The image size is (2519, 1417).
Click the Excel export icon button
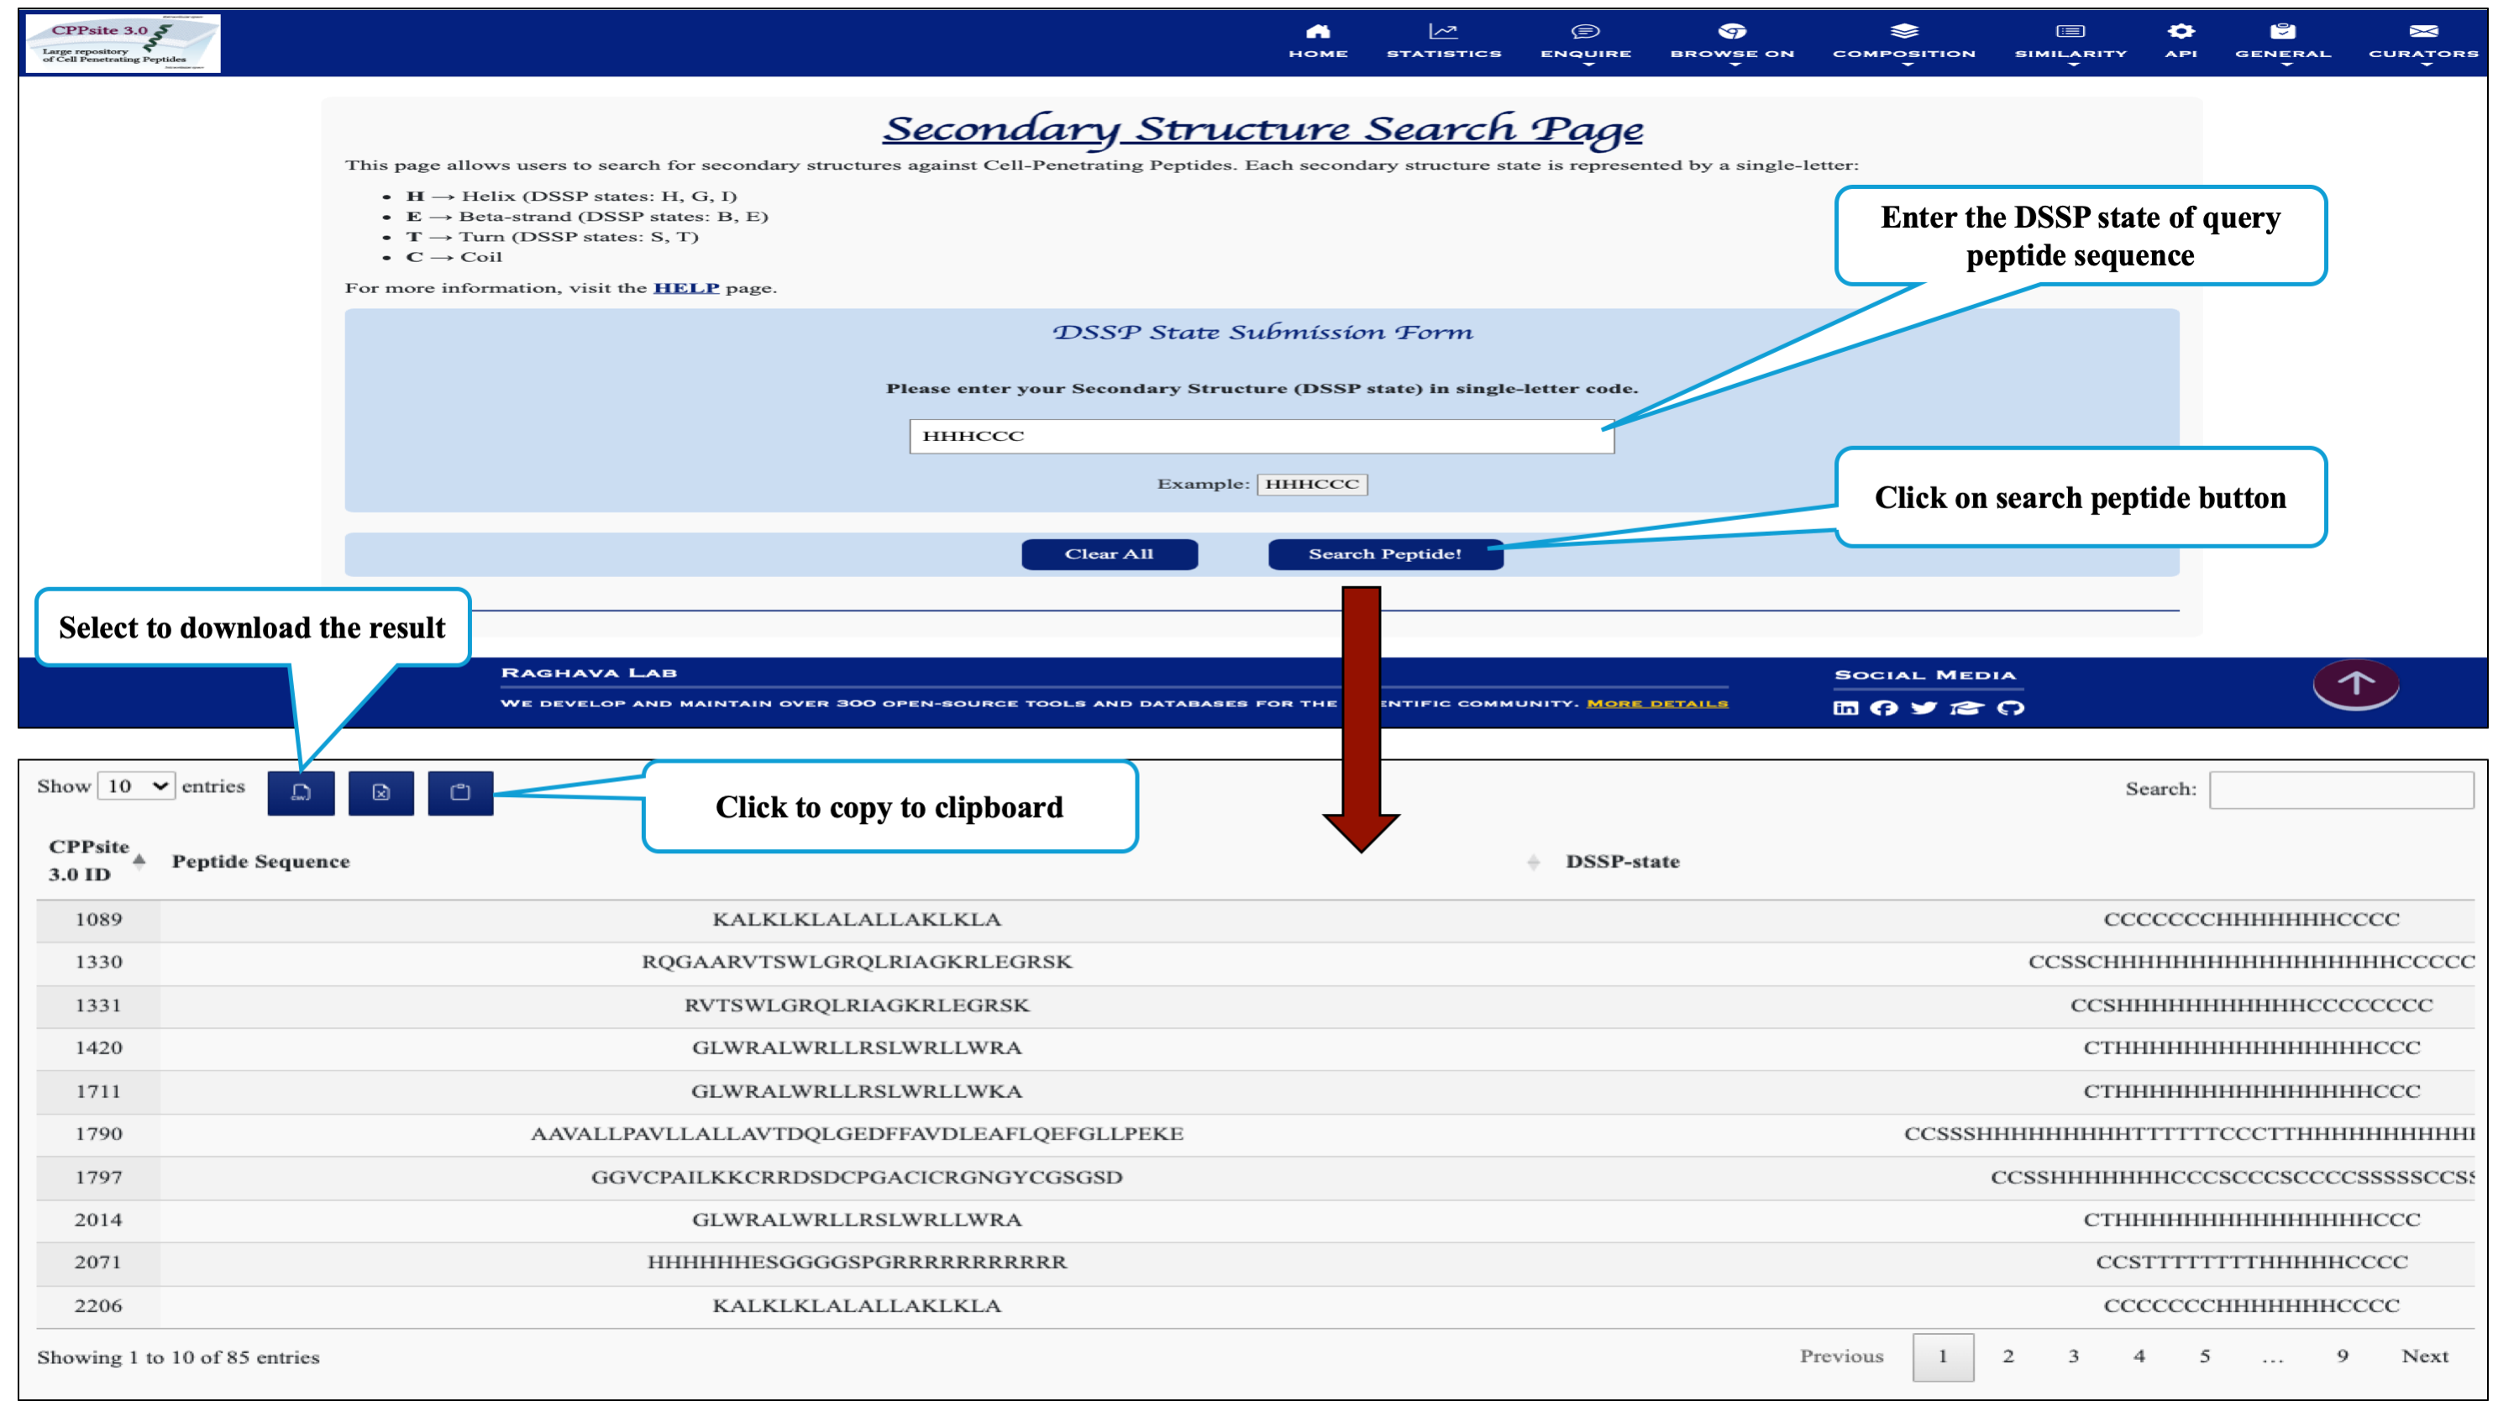pyautogui.click(x=380, y=792)
